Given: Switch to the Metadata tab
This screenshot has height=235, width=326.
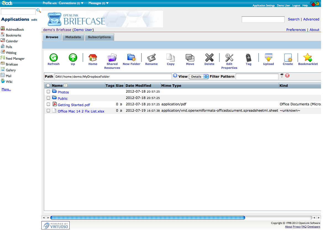Looking at the screenshot, I should pos(73,37).
